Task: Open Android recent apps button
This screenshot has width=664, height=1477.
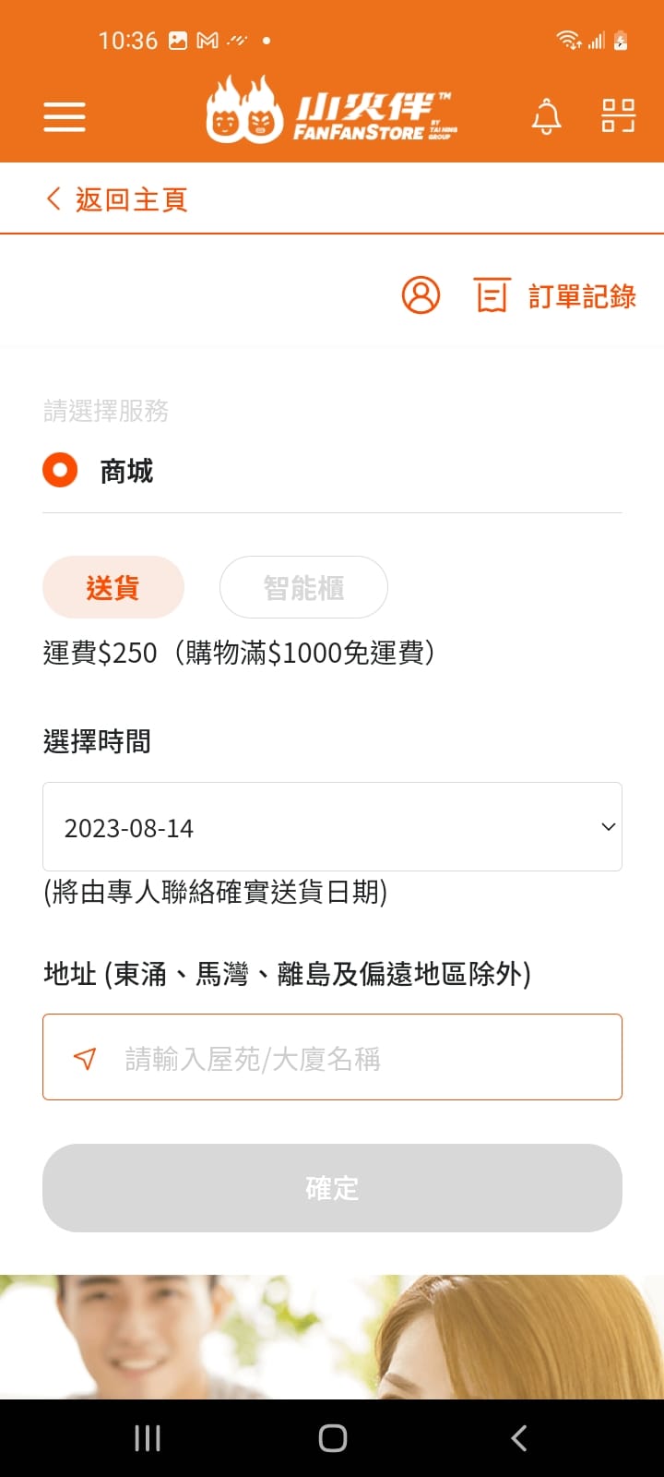Action: point(147,1437)
